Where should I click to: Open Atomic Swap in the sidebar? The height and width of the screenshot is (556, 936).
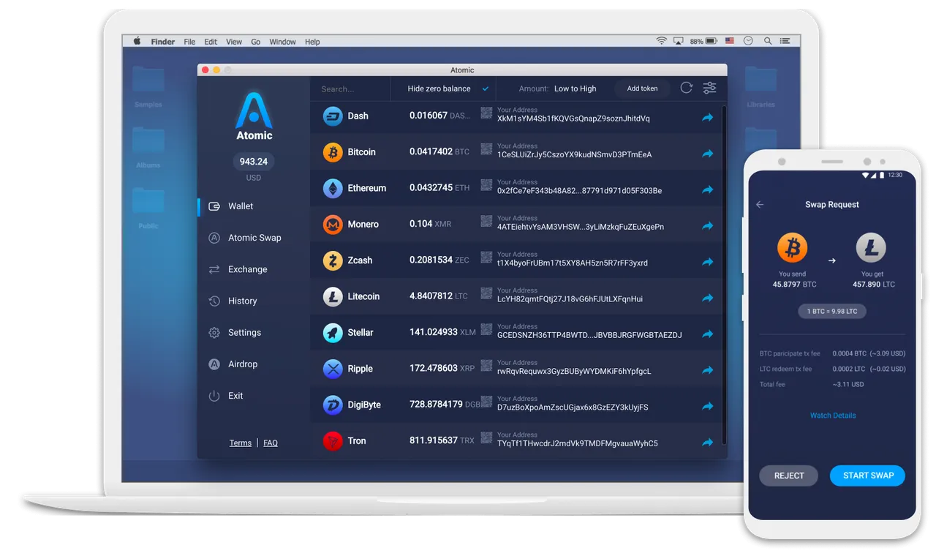click(x=253, y=238)
